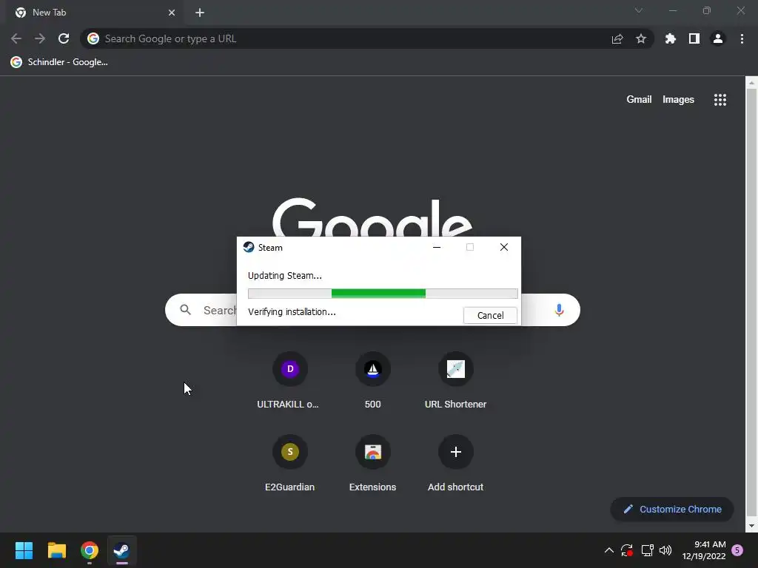Click Google icon in address bar
This screenshot has height=568, width=758.
pyautogui.click(x=93, y=38)
